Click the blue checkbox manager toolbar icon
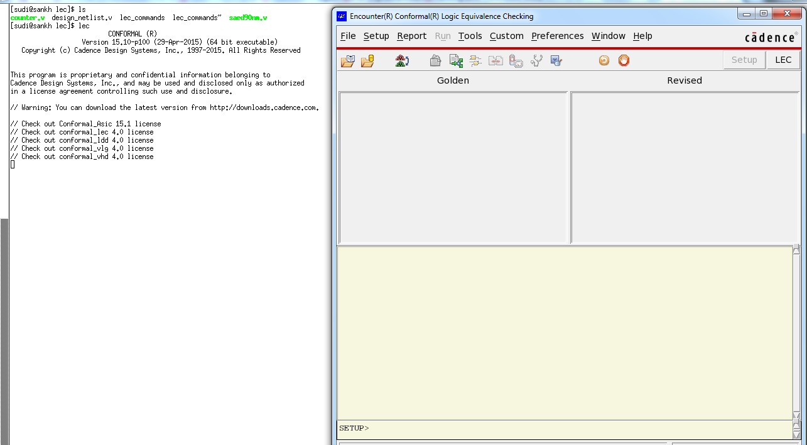807x445 pixels. click(x=556, y=61)
